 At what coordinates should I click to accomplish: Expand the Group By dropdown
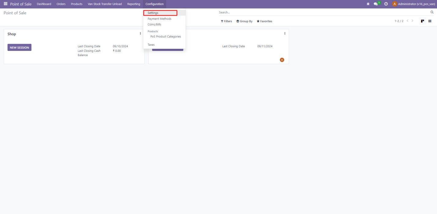244,21
